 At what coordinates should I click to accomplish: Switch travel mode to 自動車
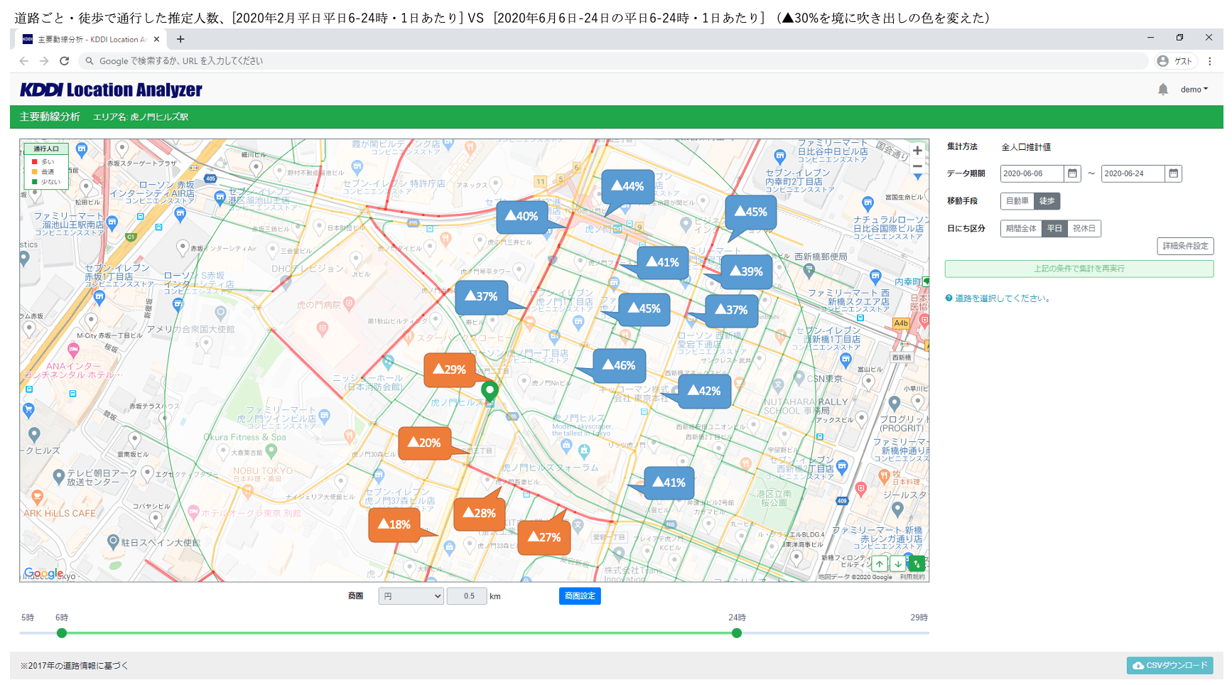point(1017,201)
